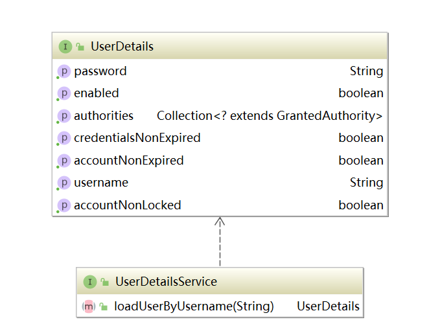Image resolution: width=440 pixels, height=335 pixels.
Task: Click the property icon for enabled
Action: 64,93
